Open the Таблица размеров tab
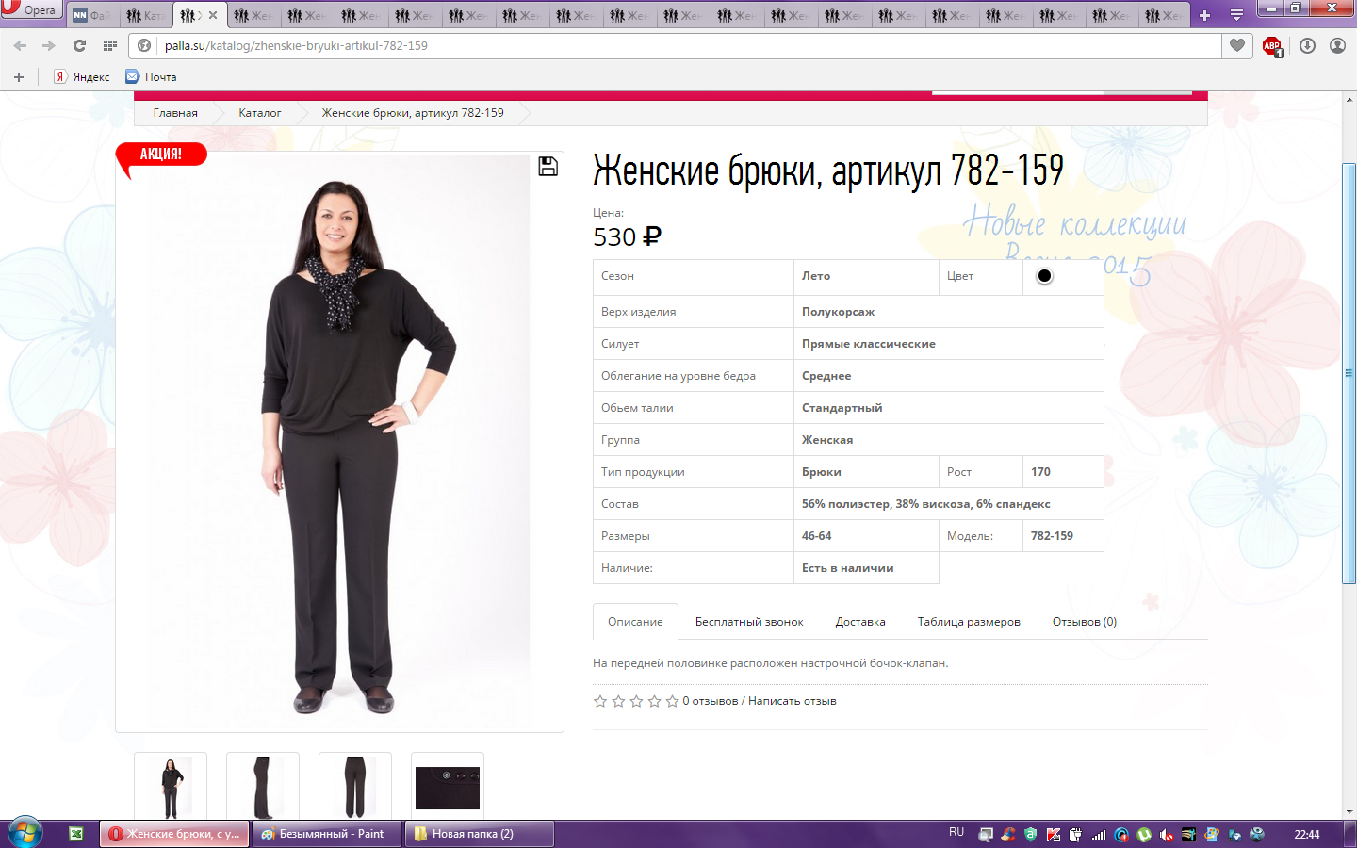 coord(969,622)
